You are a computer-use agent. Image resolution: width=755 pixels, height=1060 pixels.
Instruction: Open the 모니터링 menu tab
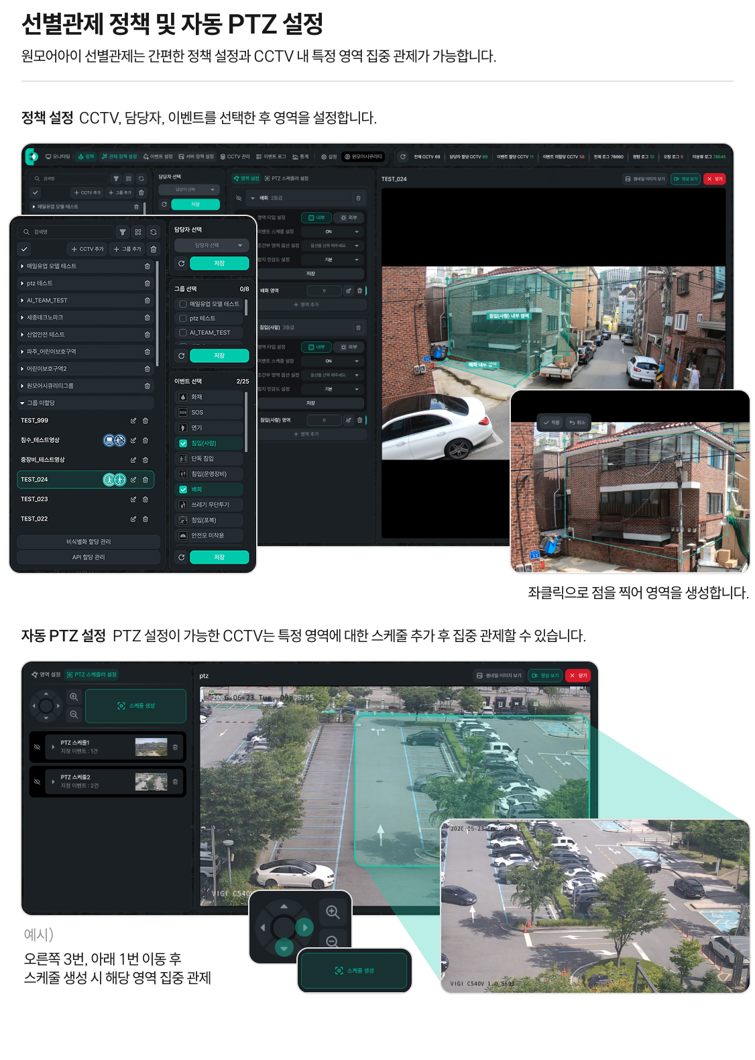[x=58, y=156]
